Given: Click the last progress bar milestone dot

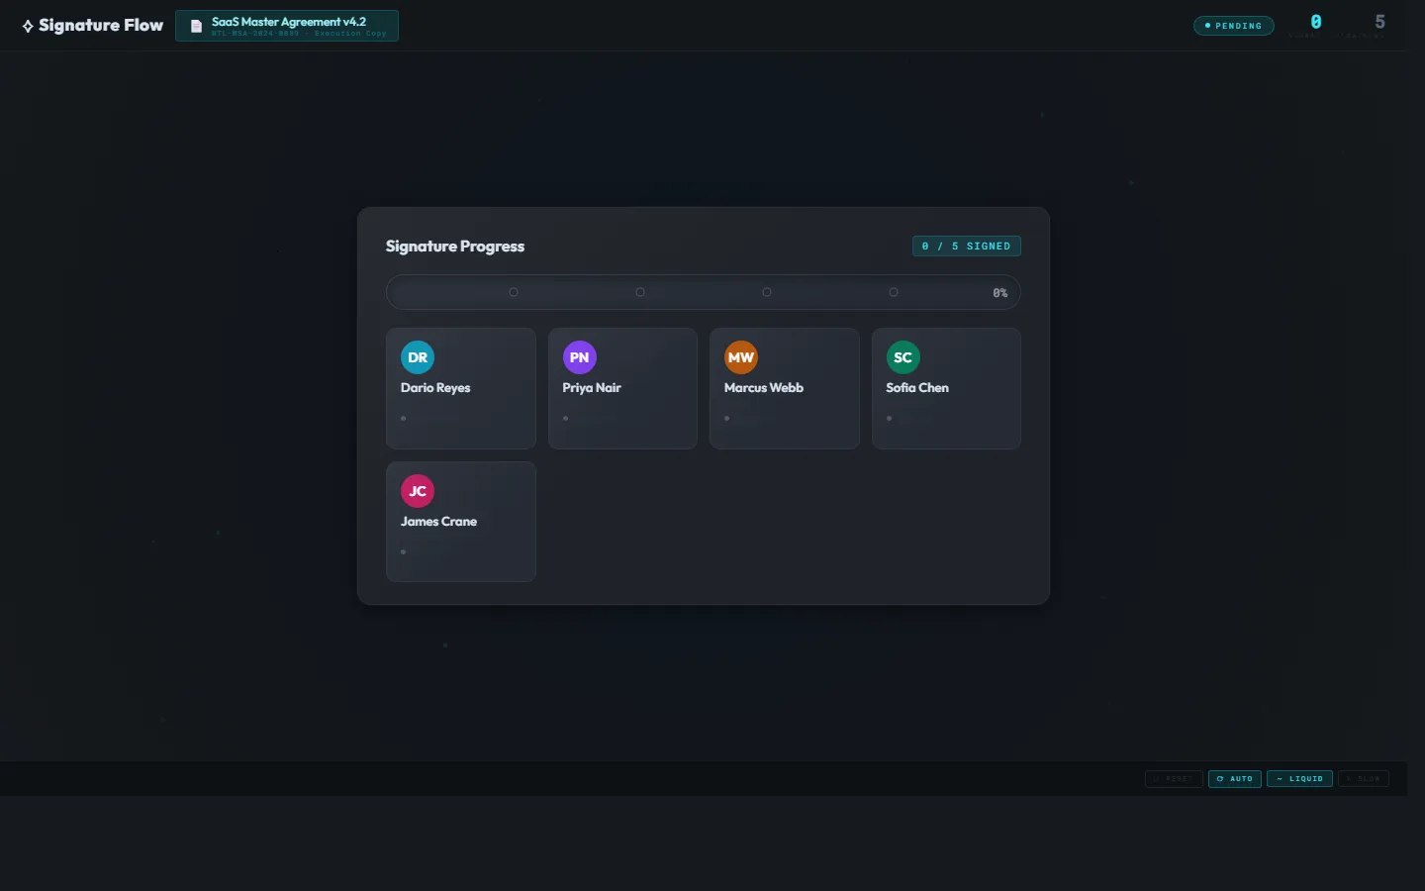Looking at the screenshot, I should [894, 292].
